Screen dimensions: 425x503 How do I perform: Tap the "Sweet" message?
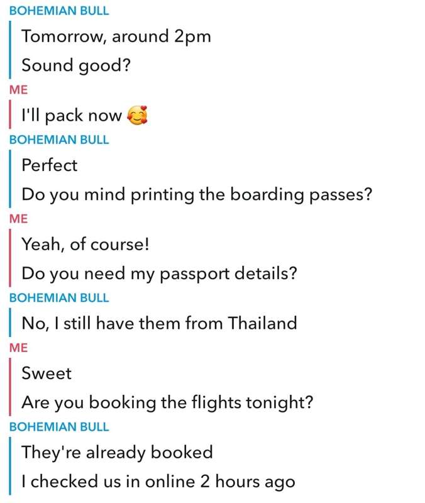pos(47,373)
